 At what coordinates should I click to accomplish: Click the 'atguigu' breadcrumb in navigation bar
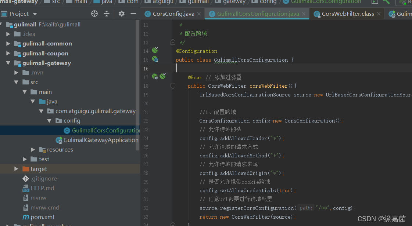click(163, 1)
